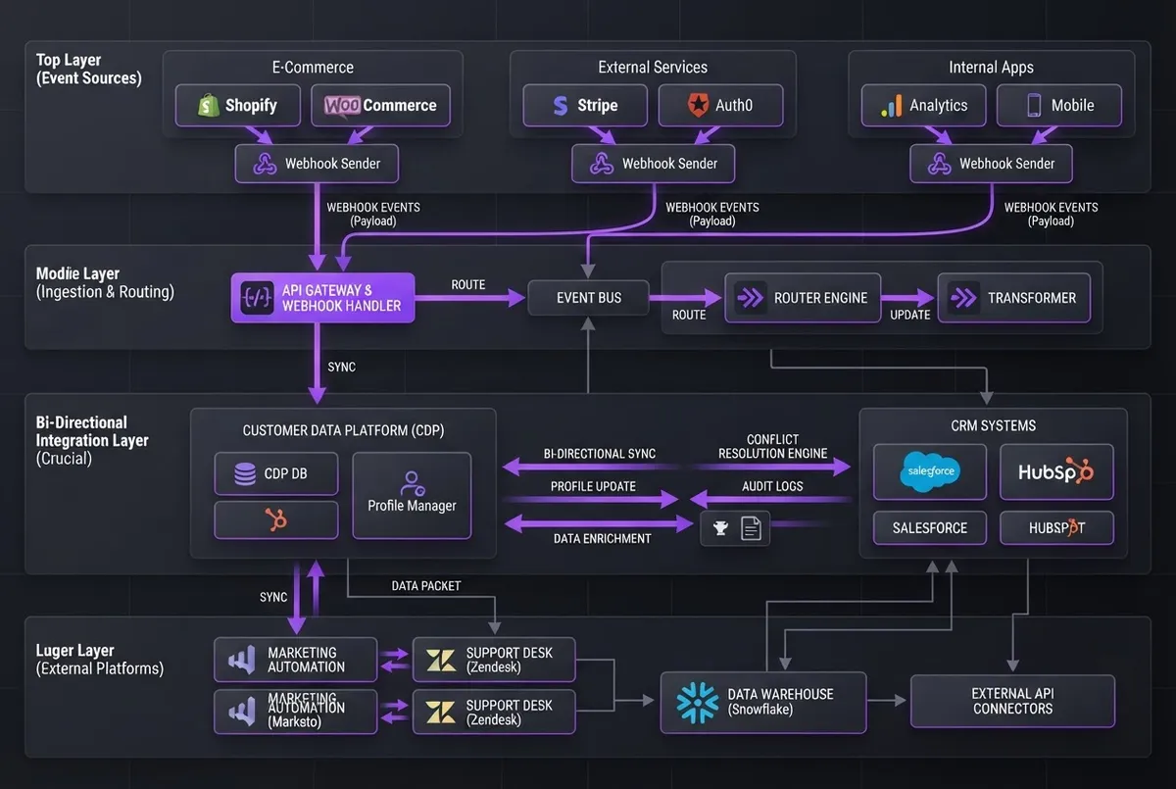1176x789 pixels.
Task: Click the Shopify bag icon
Action: coord(208,106)
